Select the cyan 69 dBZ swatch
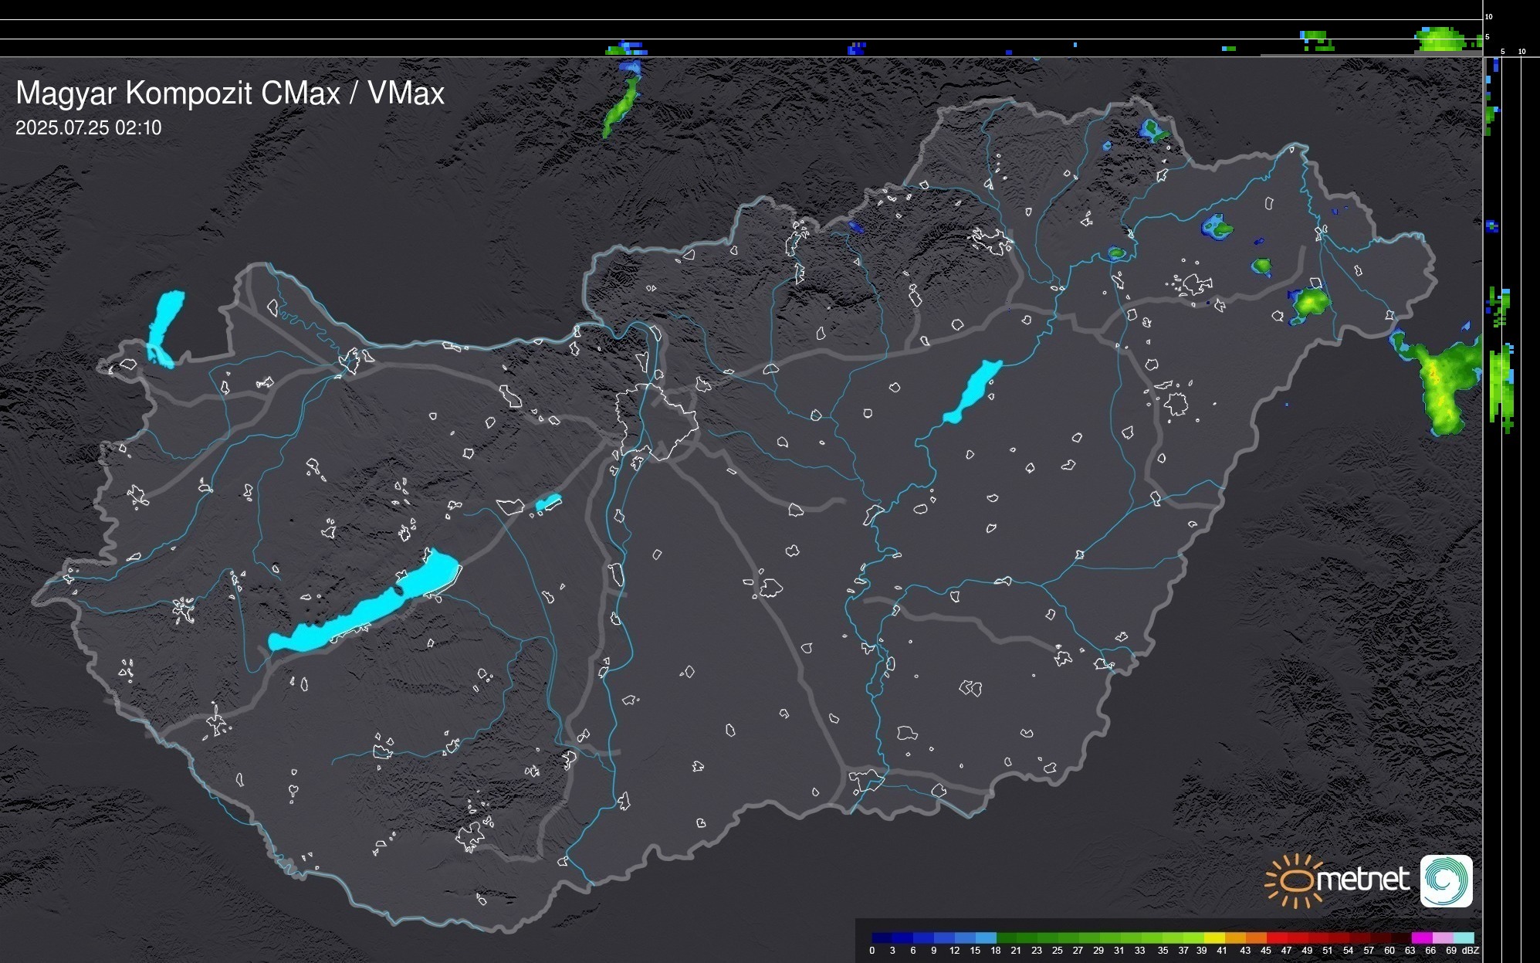1540x963 pixels. coord(1463,938)
